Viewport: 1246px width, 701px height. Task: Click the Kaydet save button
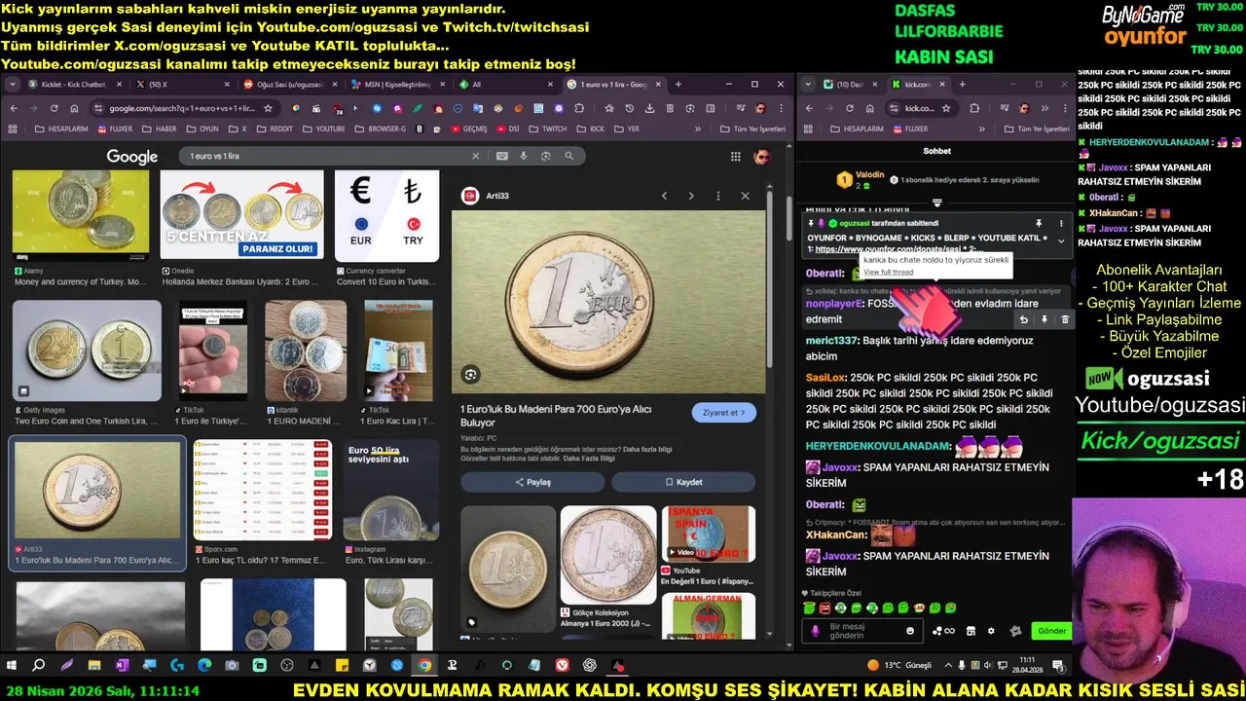[x=683, y=482]
